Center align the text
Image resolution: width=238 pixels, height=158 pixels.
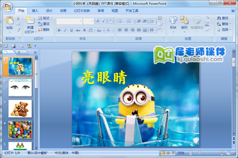pos(126,30)
